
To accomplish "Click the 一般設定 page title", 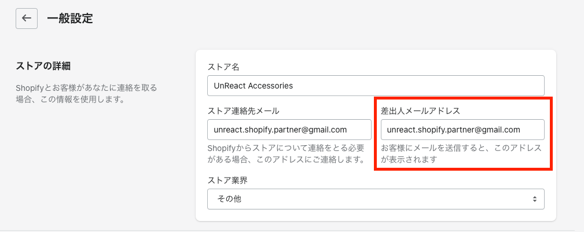I will tap(70, 18).
